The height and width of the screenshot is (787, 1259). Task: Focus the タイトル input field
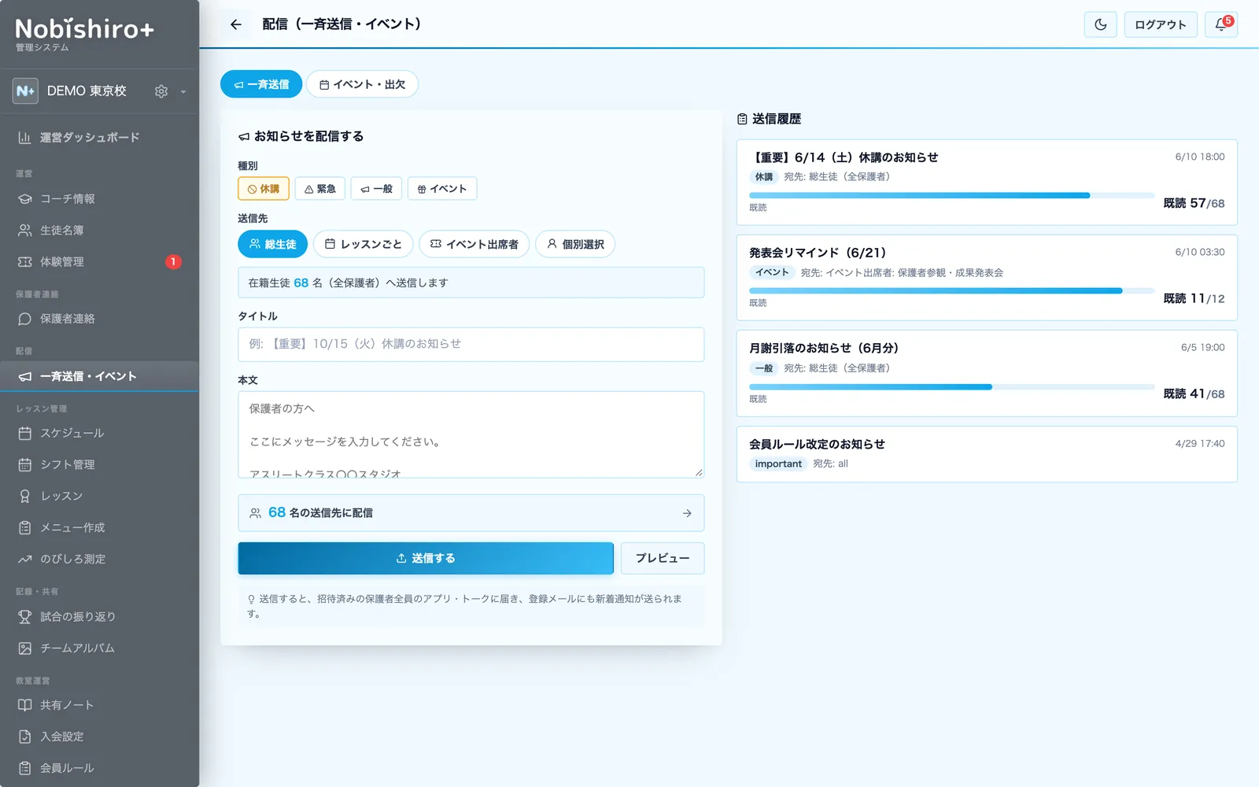pyautogui.click(x=471, y=345)
